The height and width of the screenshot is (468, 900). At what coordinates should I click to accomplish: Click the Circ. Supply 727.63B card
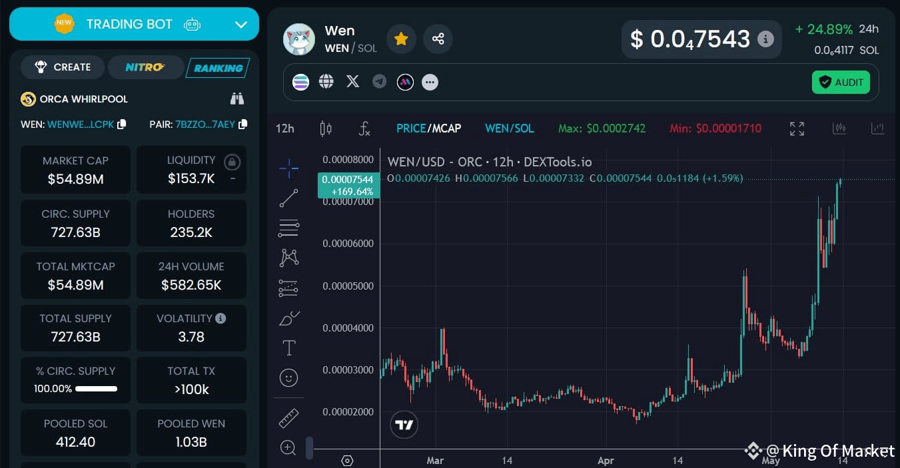click(x=75, y=223)
